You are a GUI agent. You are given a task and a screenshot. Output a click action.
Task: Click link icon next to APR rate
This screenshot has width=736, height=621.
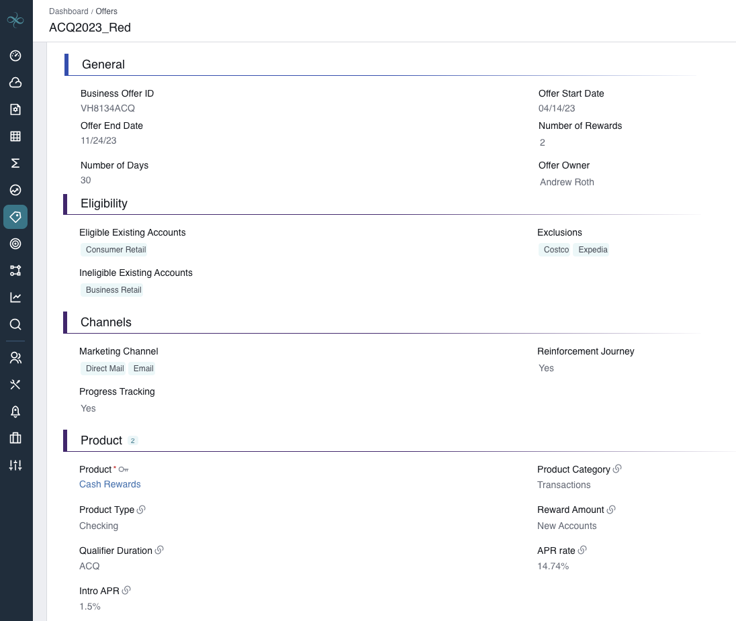click(x=582, y=551)
